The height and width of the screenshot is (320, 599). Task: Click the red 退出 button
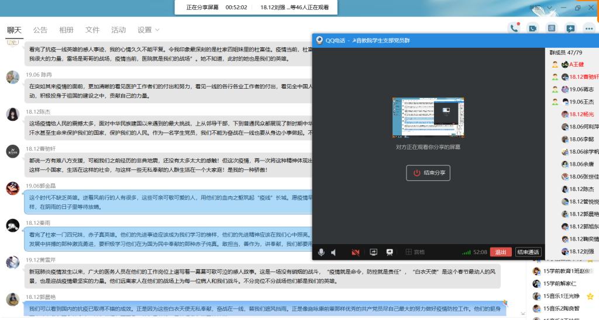500,252
